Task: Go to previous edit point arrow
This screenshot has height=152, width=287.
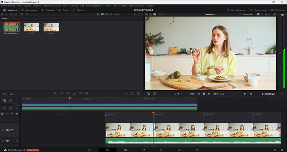Action: 175,94
